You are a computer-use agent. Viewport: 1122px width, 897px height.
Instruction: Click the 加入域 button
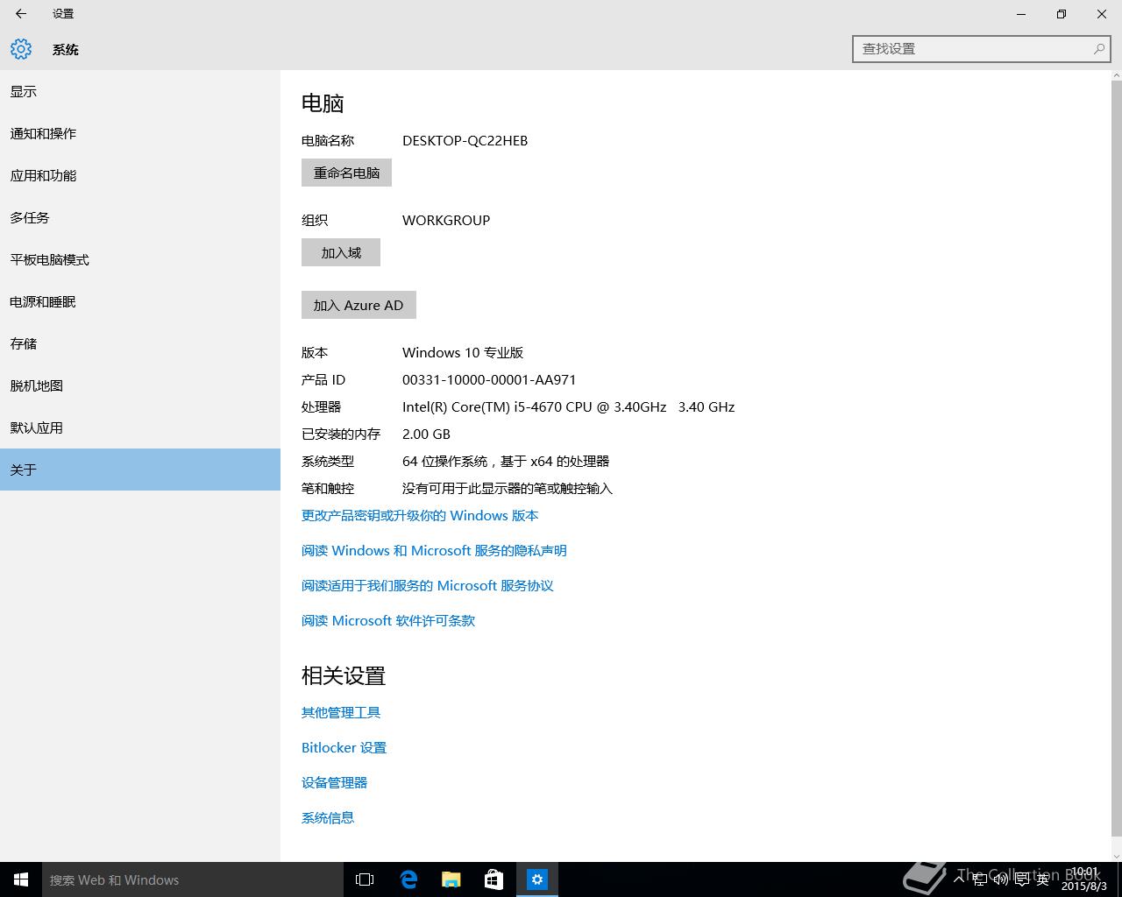pos(341,252)
